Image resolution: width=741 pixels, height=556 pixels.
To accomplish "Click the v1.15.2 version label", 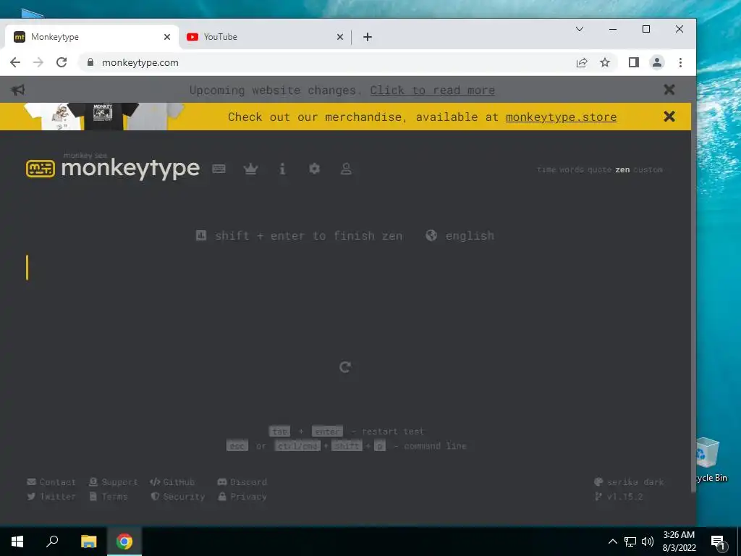I will (x=619, y=497).
